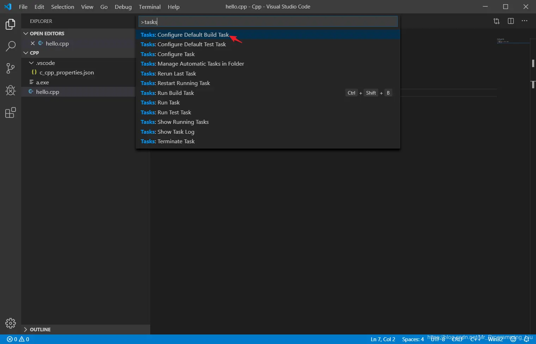The image size is (536, 344).
Task: Open the Debug menu
Action: pyautogui.click(x=123, y=7)
